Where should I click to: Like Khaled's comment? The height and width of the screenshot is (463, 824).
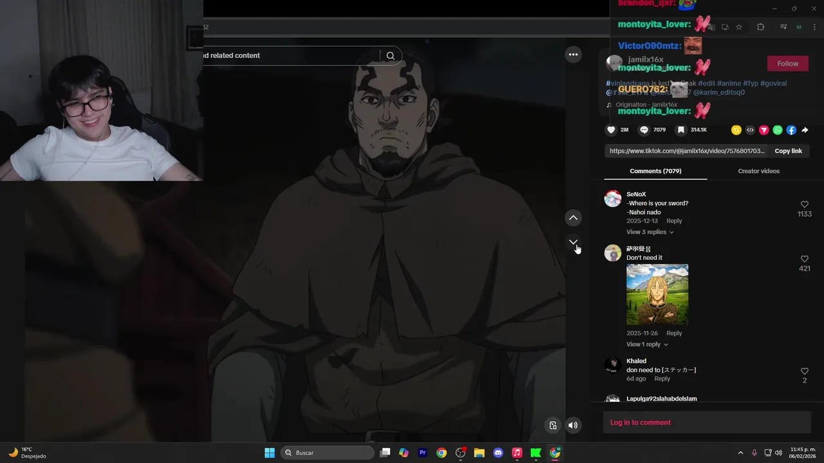tap(804, 371)
